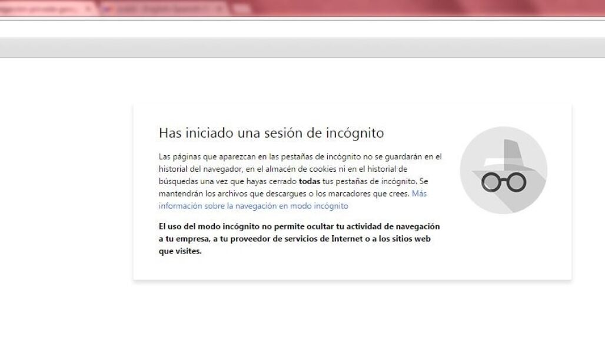Click the round glasses on the incognito icon
605x340 pixels.
pyautogui.click(x=503, y=183)
